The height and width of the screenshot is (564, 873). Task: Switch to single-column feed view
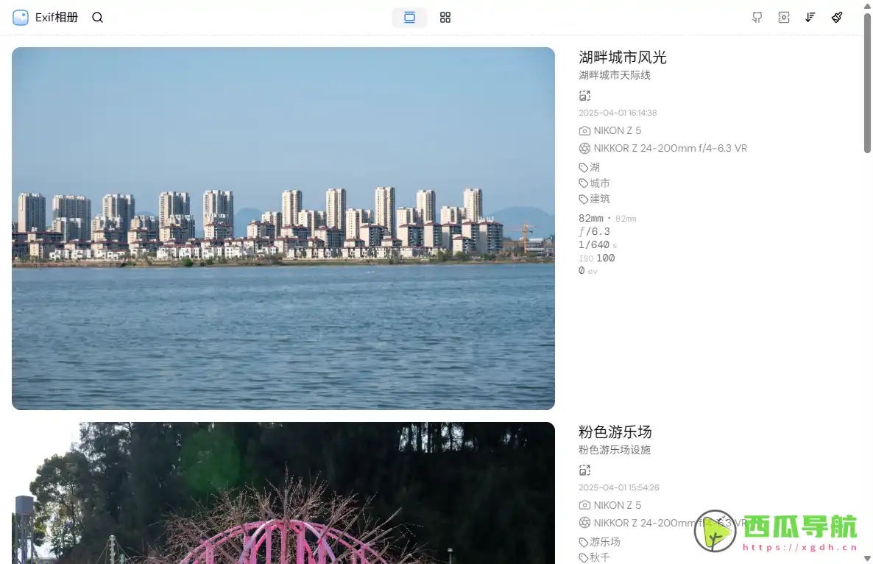point(410,17)
